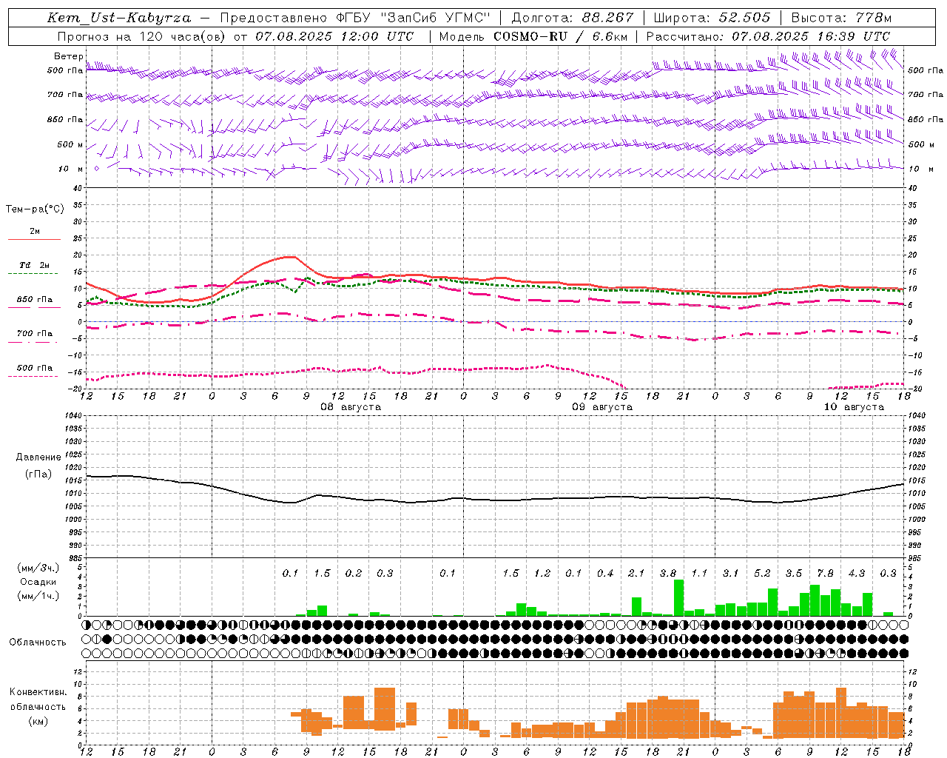The width and height of the screenshot is (947, 758).
Task: Click the altitude label 'Высота: 778м'
Action: click(841, 18)
